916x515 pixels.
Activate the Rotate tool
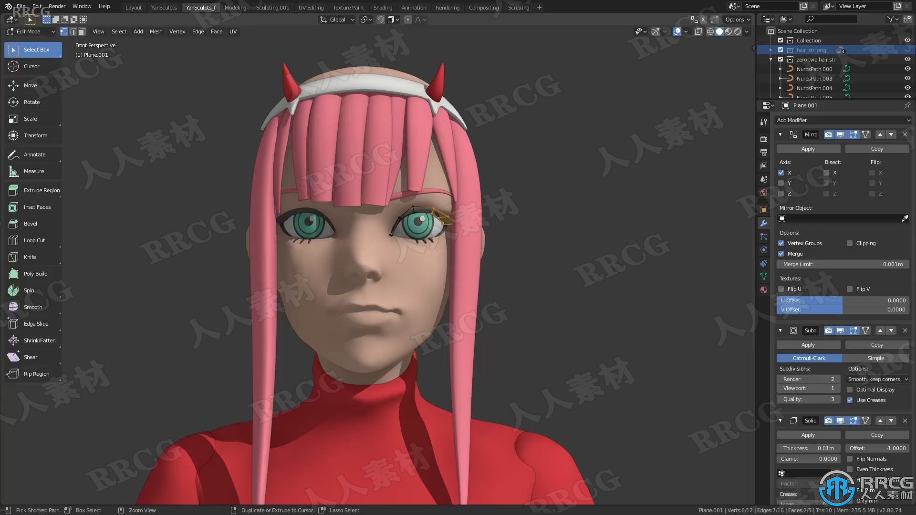click(33, 102)
